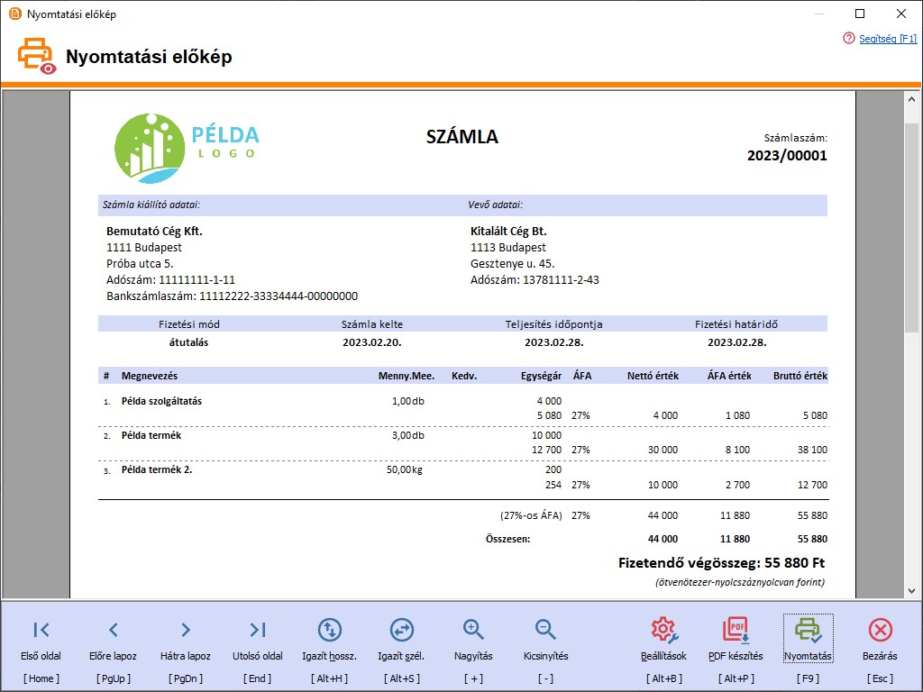The width and height of the screenshot is (923, 692).
Task: Open the Segítség [F1] help link
Action: tap(888, 39)
